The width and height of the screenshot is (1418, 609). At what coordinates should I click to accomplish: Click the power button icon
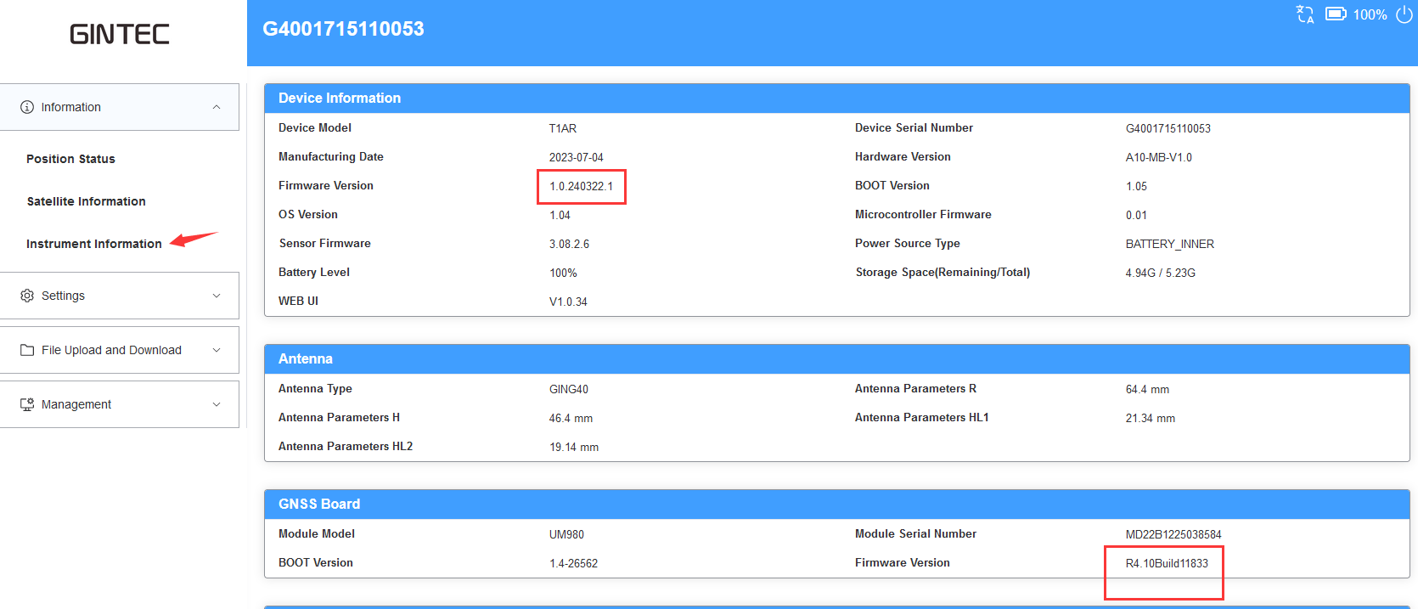1404,14
